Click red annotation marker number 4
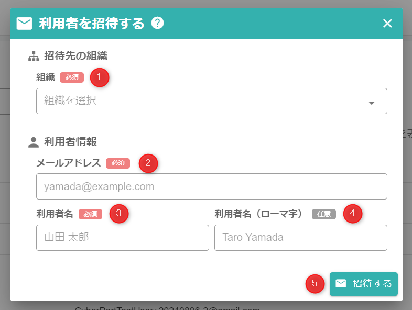The image size is (412, 310). (x=353, y=213)
